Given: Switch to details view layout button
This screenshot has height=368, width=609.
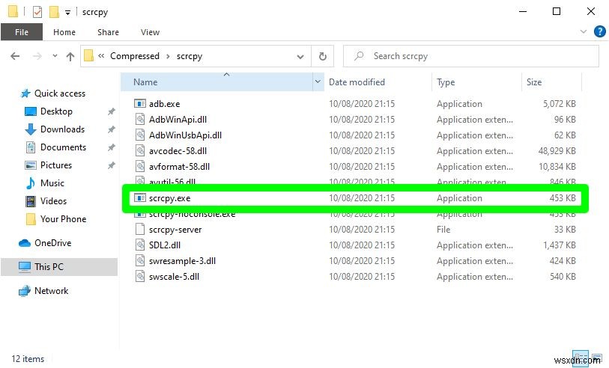Looking at the screenshot, I should click(x=581, y=357).
